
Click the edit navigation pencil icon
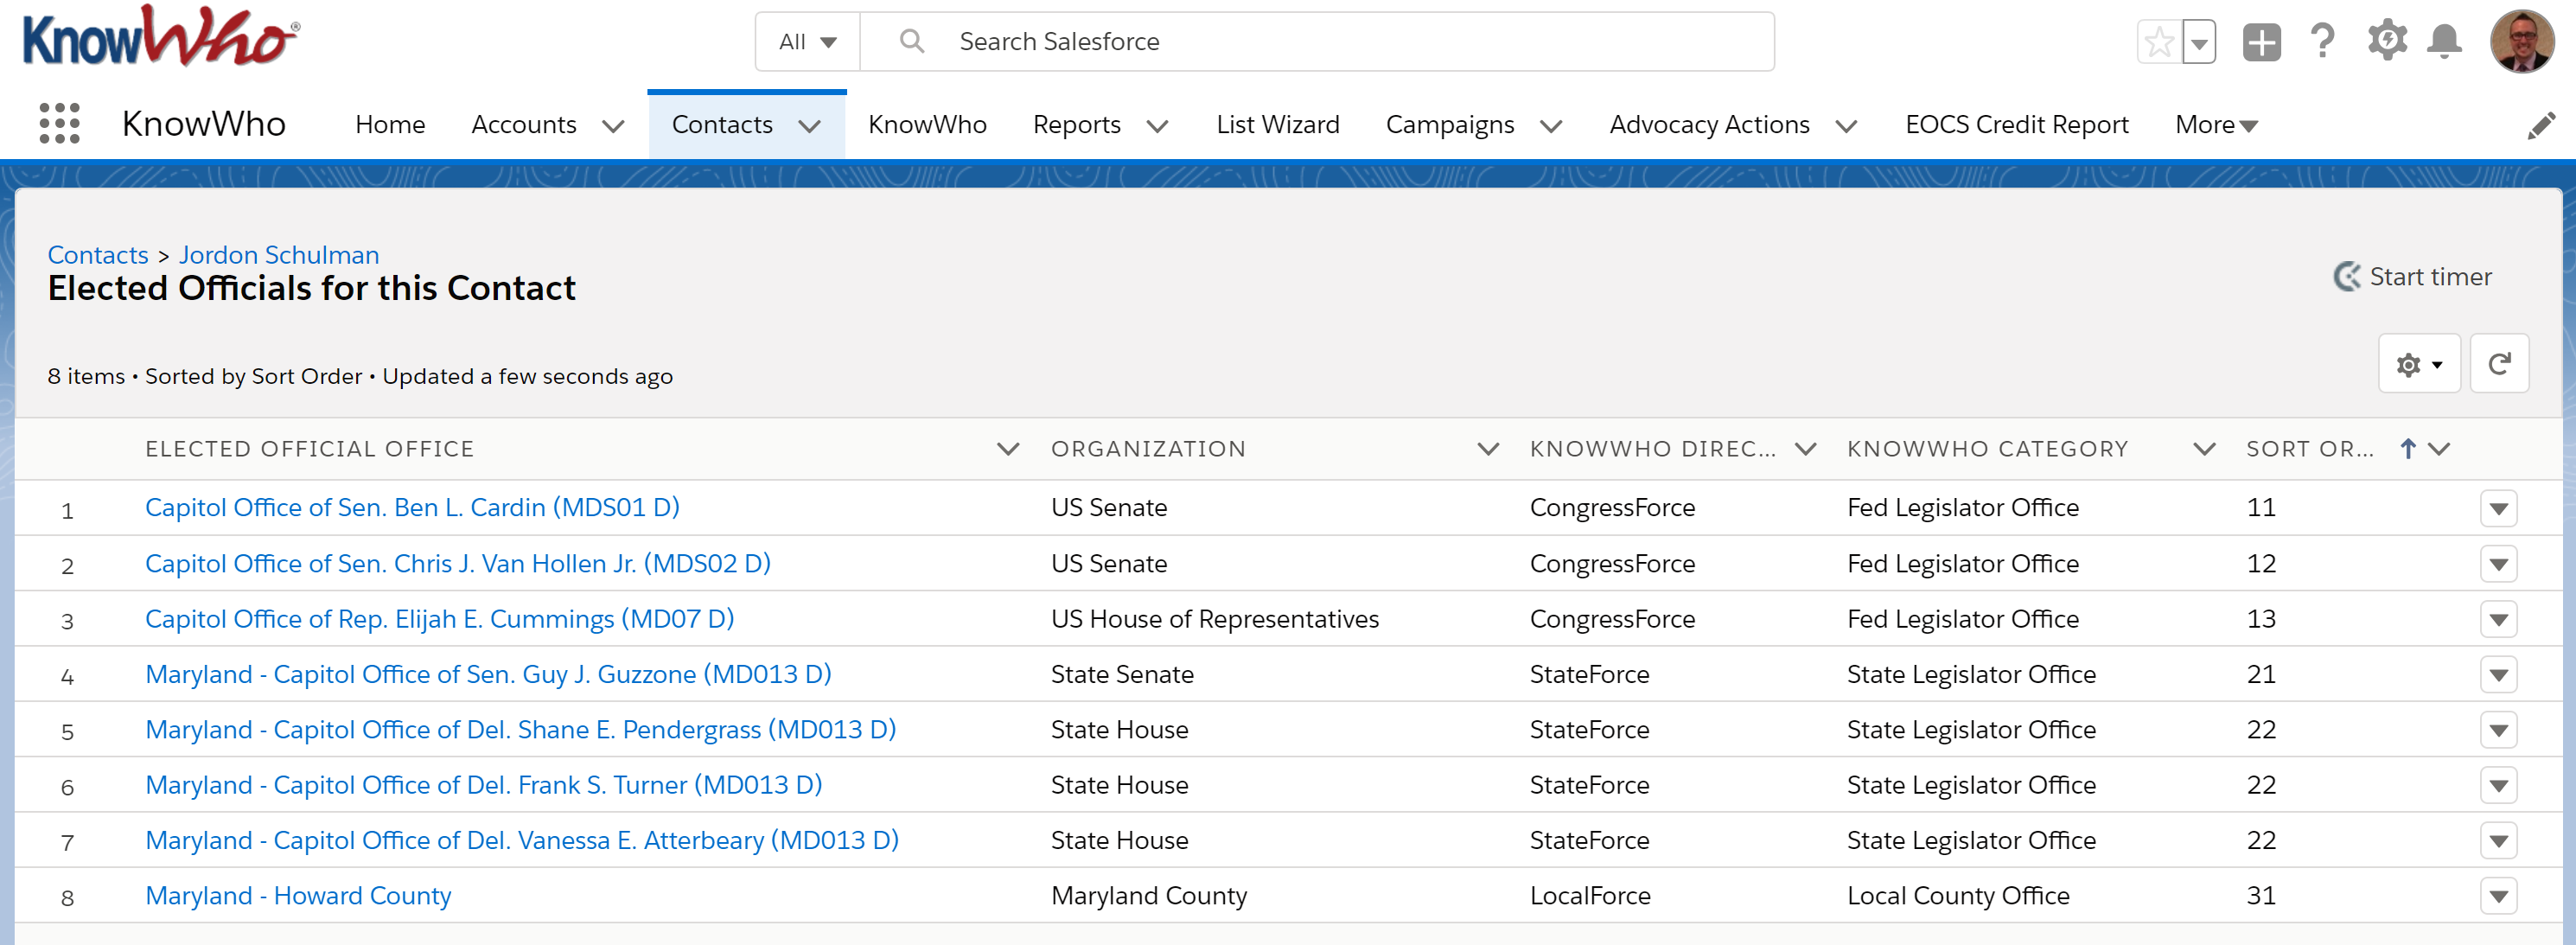pyautogui.click(x=2541, y=126)
